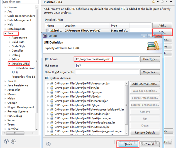Select Installed JREs in the preferences tree

[x=20, y=64]
